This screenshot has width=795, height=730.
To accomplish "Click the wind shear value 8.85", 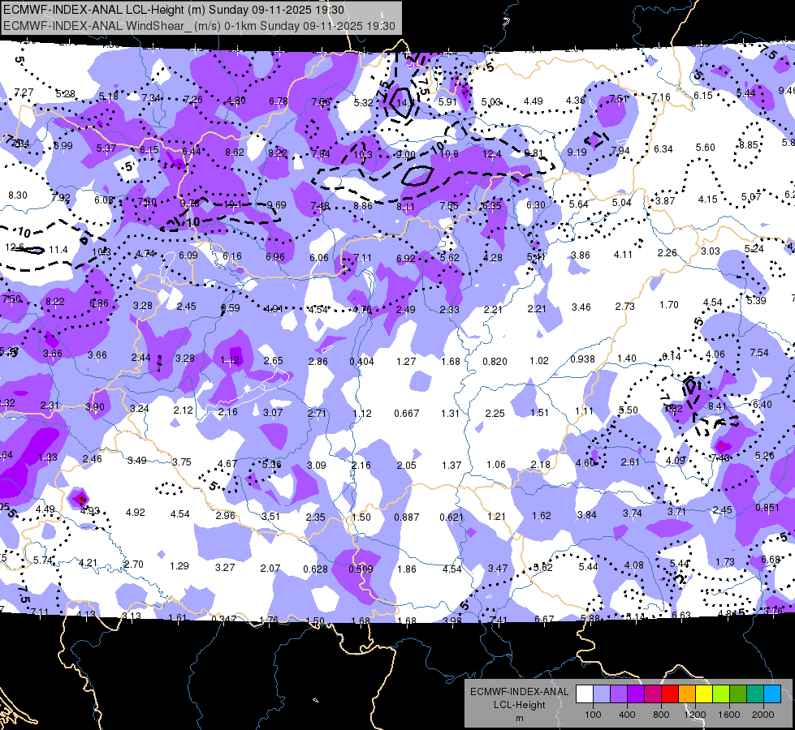I will point(749,145).
